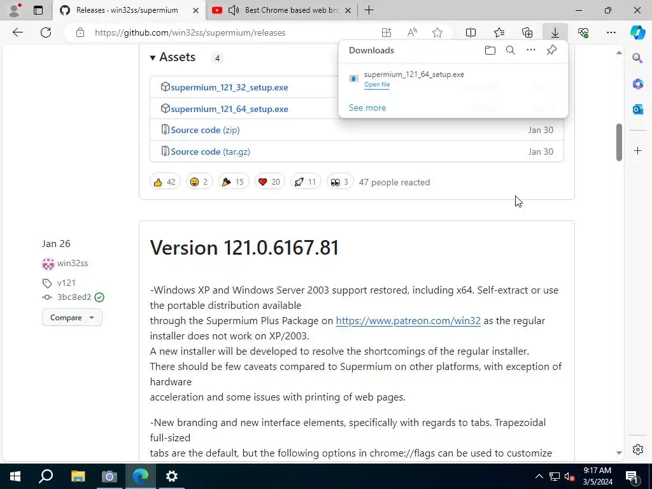
Task: Open Collections button
Action: pyautogui.click(x=527, y=32)
